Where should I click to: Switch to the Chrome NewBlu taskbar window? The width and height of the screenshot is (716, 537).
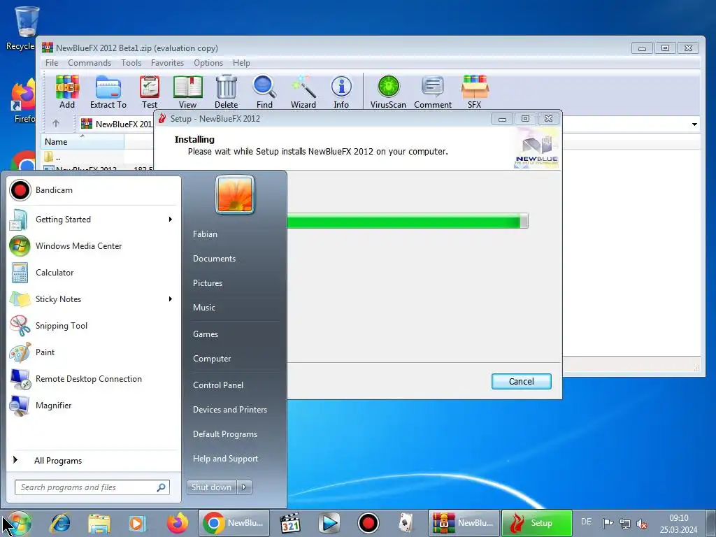pyautogui.click(x=234, y=523)
